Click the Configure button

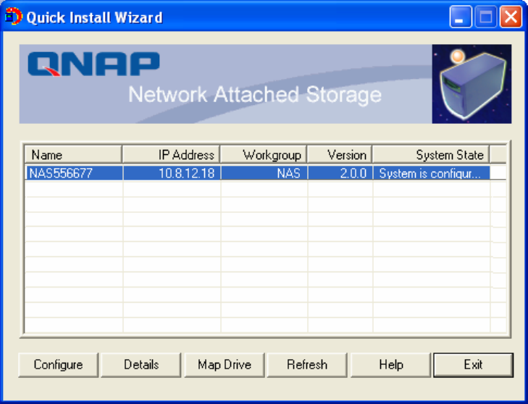(x=58, y=365)
